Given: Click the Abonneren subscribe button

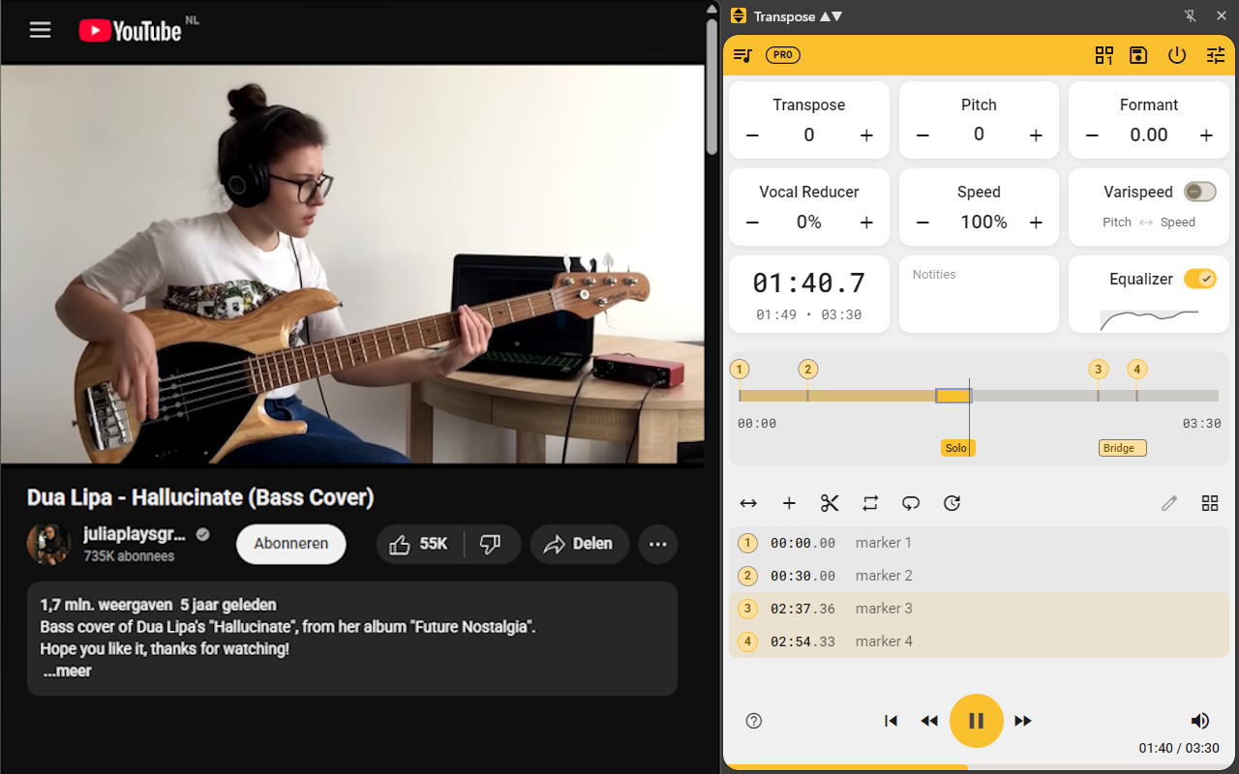Looking at the screenshot, I should pos(291,544).
